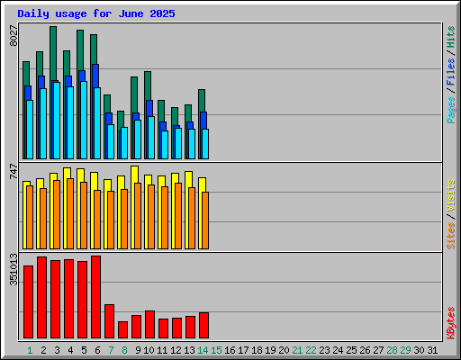
Task: Click the orange Sites bar for day 9
Action: (138, 216)
